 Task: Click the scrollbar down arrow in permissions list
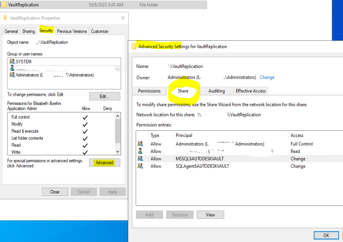pos(117,152)
